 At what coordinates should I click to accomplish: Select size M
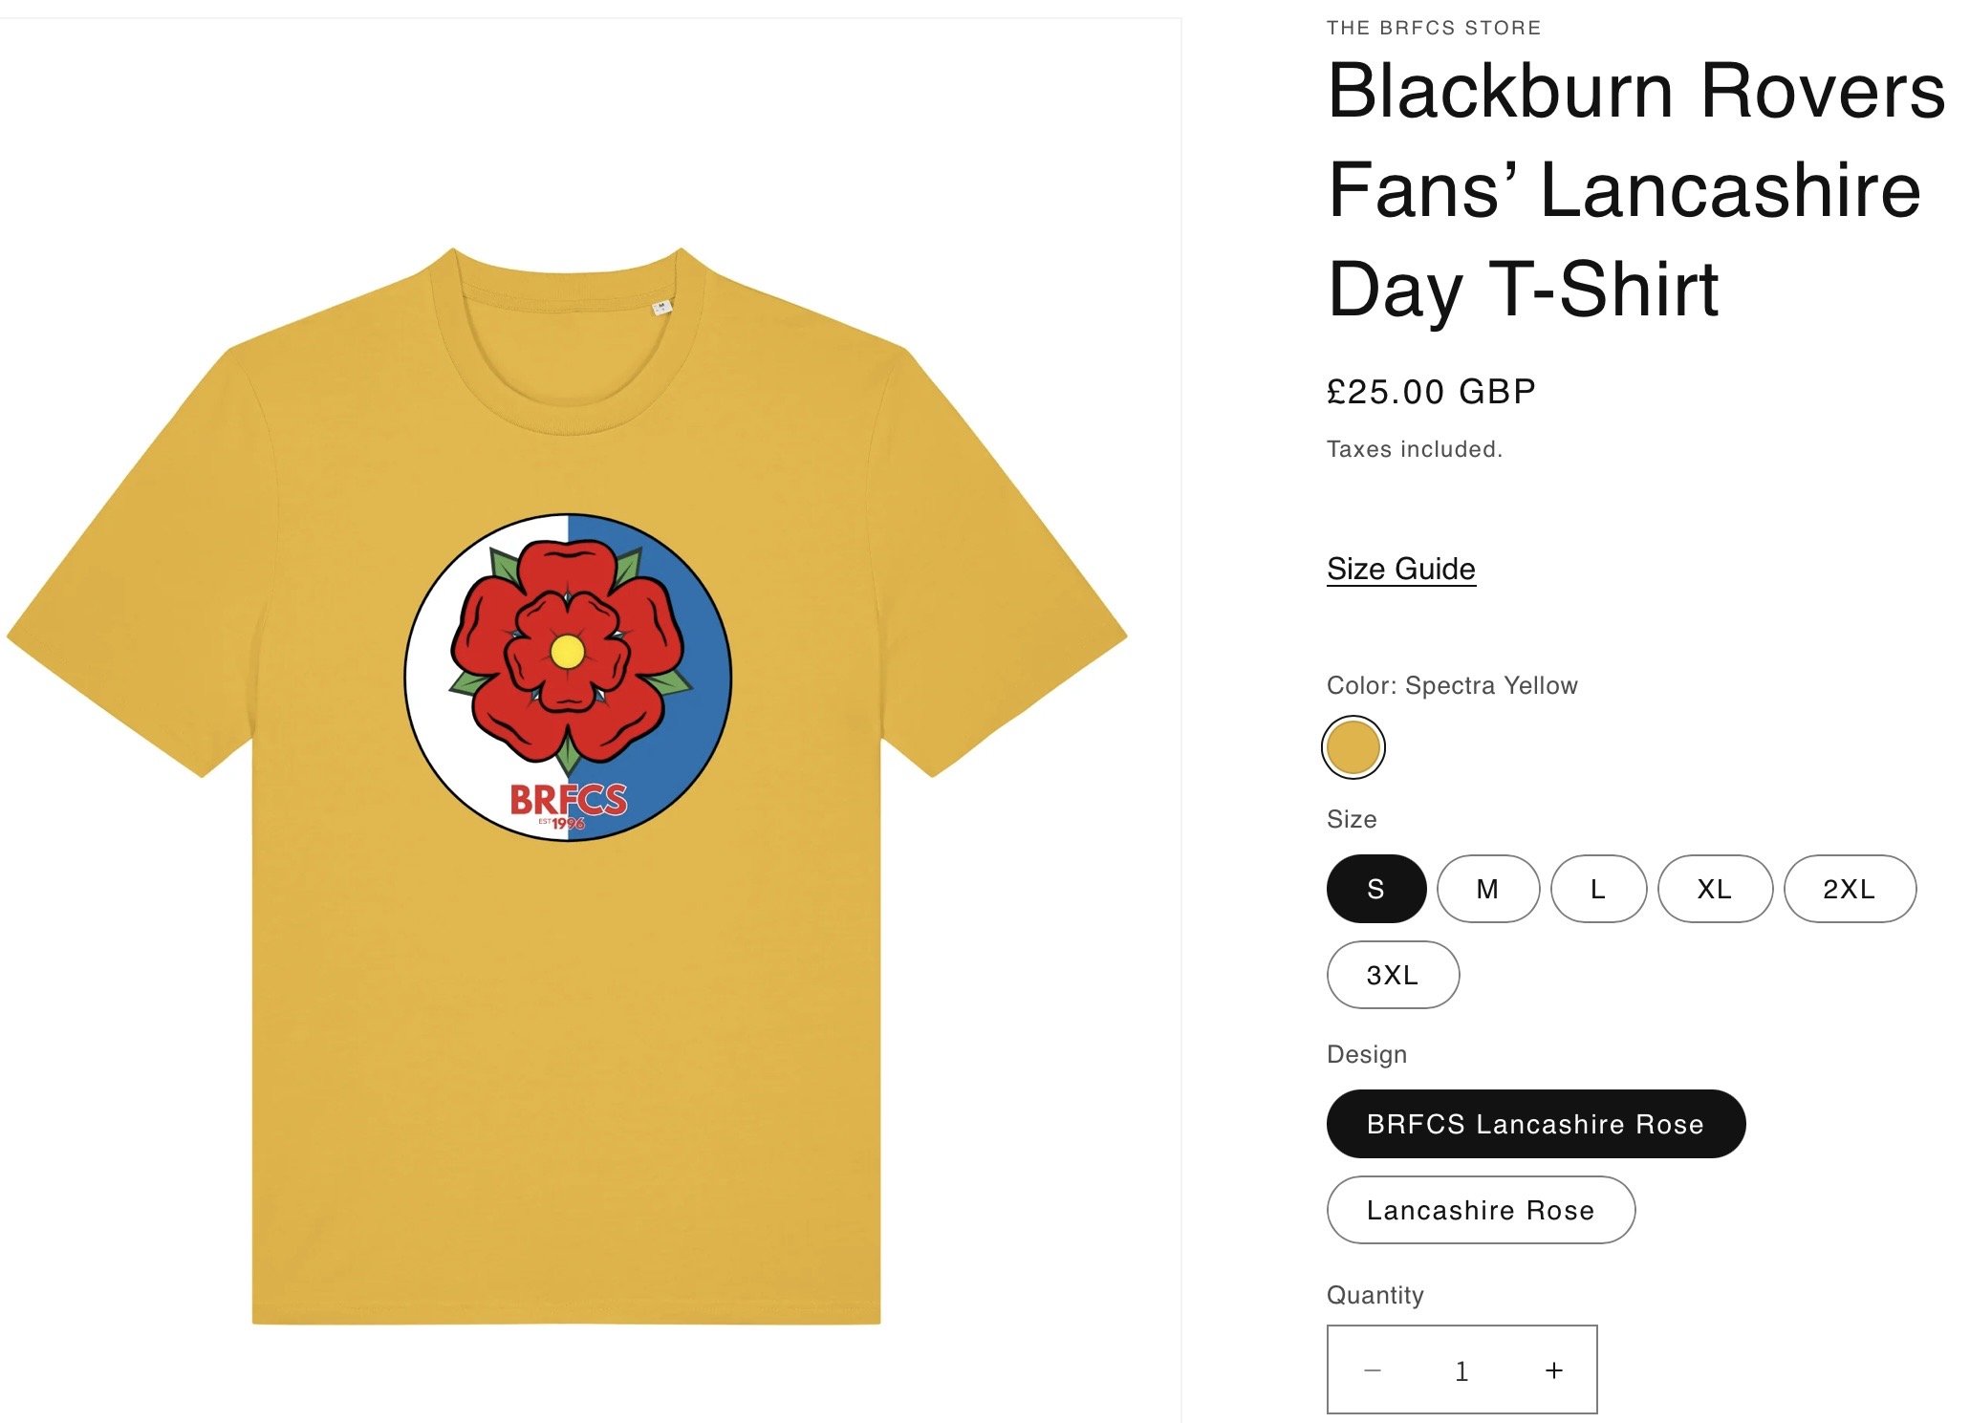pos(1487,889)
